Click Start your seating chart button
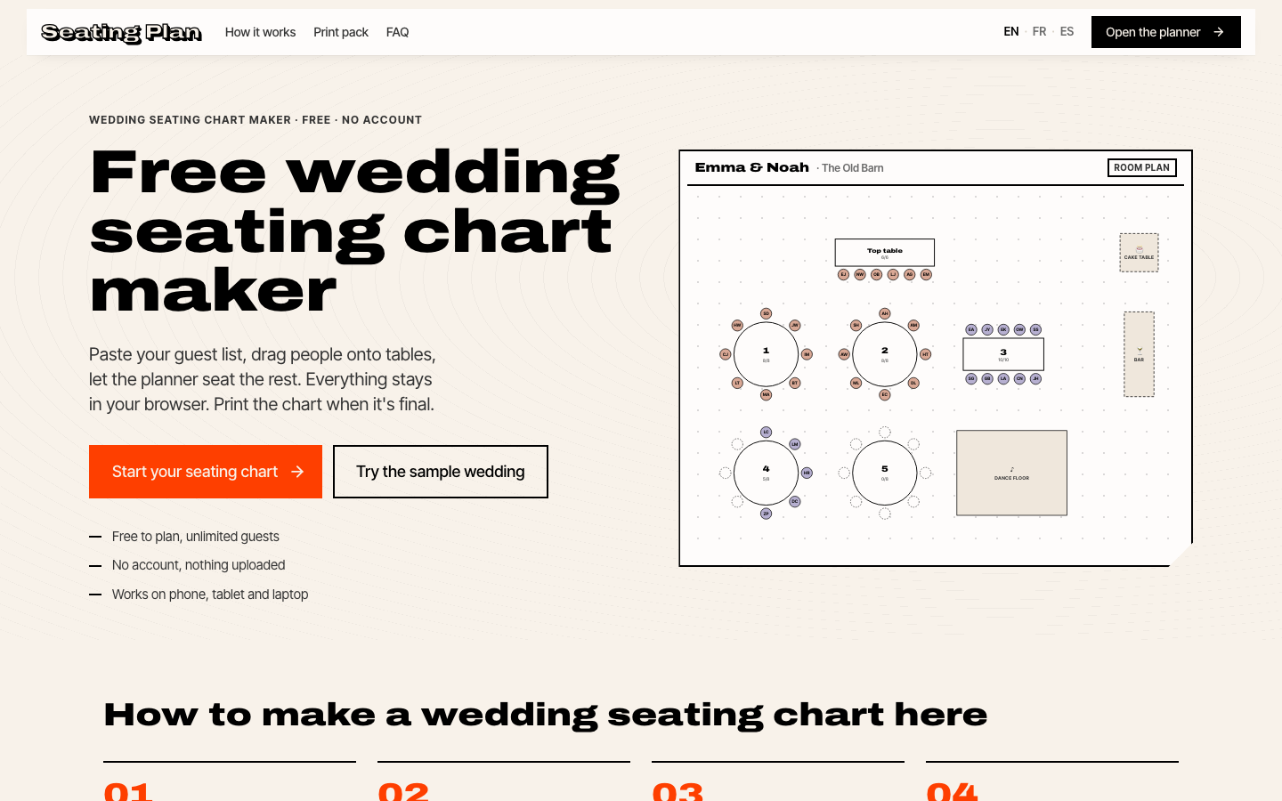Screen dimensions: 1282x801 (206, 472)
